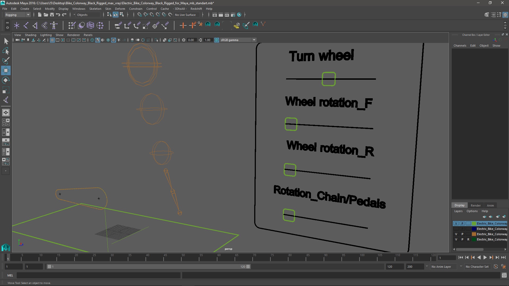Open the Channels menu in Channel Box
The width and height of the screenshot is (509, 286).
[x=460, y=46]
